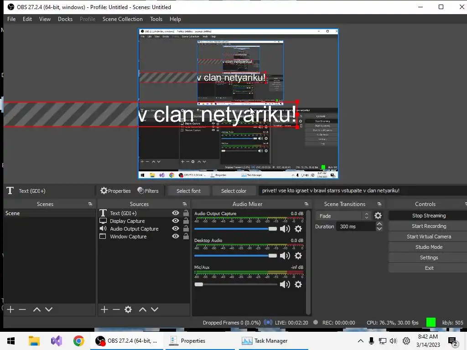Add a new source with plus icon
This screenshot has height=350, width=467.
coord(104,309)
